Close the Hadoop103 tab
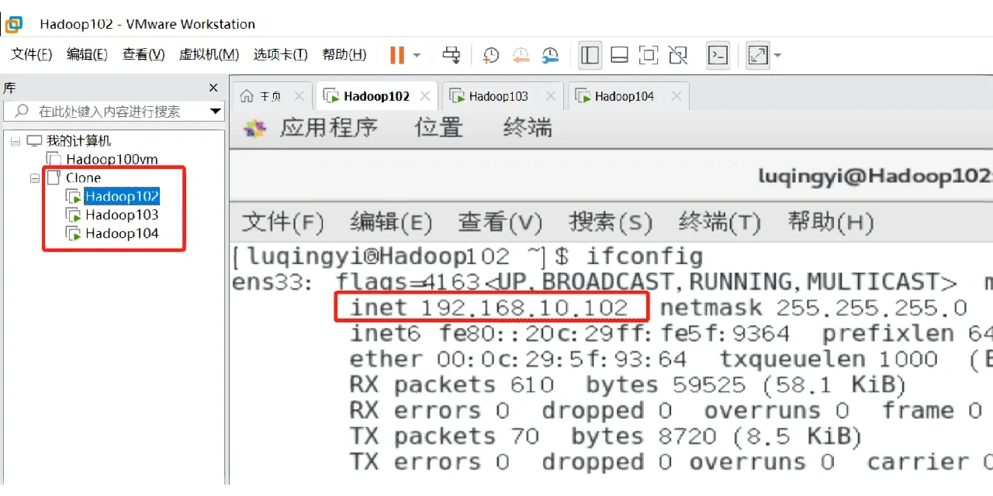 [550, 96]
